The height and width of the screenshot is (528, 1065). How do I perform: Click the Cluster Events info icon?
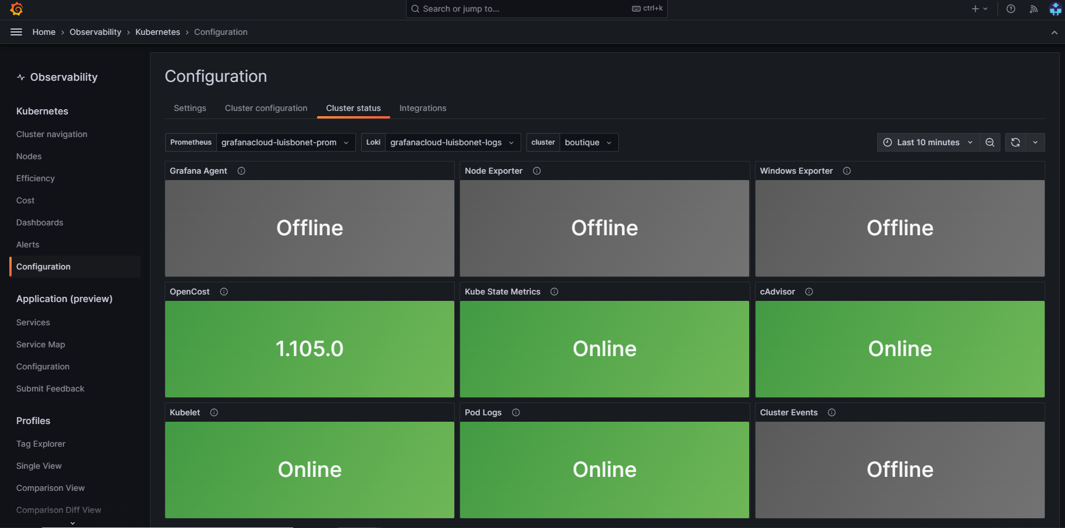(x=832, y=412)
